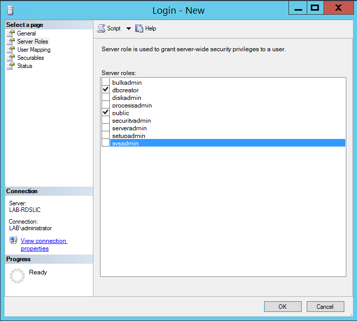Click the database icon in title bar
Viewport: 357px width, 321px height.
tap(11, 11)
